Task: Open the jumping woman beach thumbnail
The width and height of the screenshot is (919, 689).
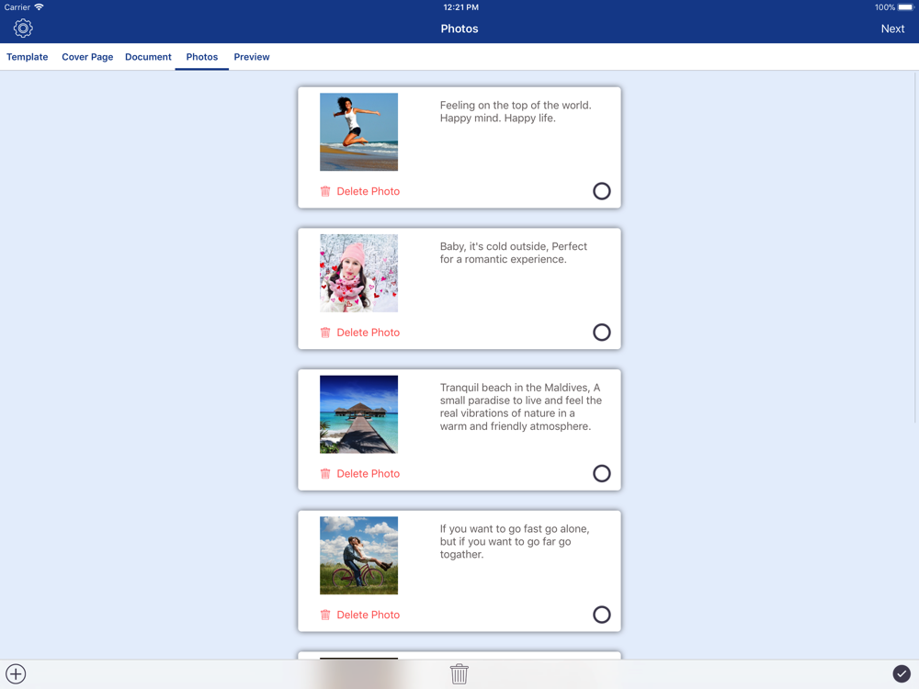Action: coord(358,131)
